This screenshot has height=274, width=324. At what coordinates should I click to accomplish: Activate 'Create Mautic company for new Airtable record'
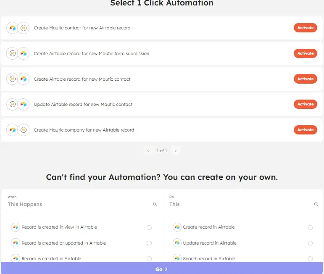click(x=306, y=130)
